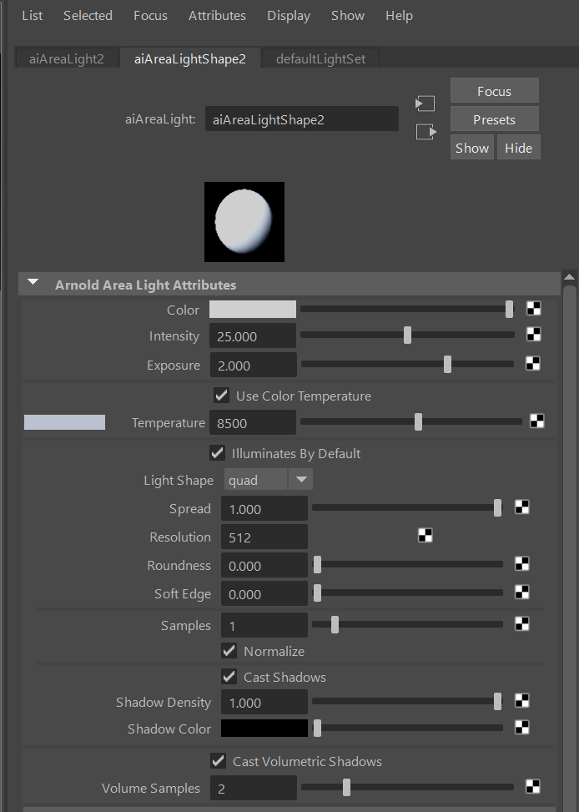Viewport: 579px width, 812px height.
Task: Click Spread attribute checker map button
Action: tap(522, 507)
